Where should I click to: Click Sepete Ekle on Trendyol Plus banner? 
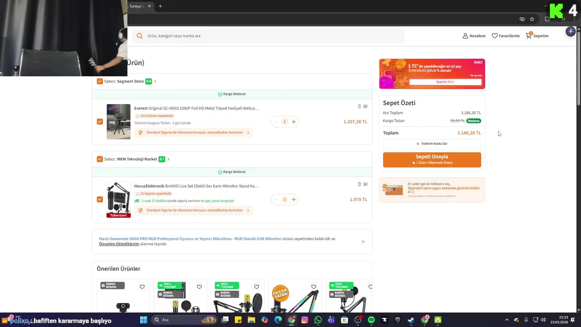tap(445, 82)
